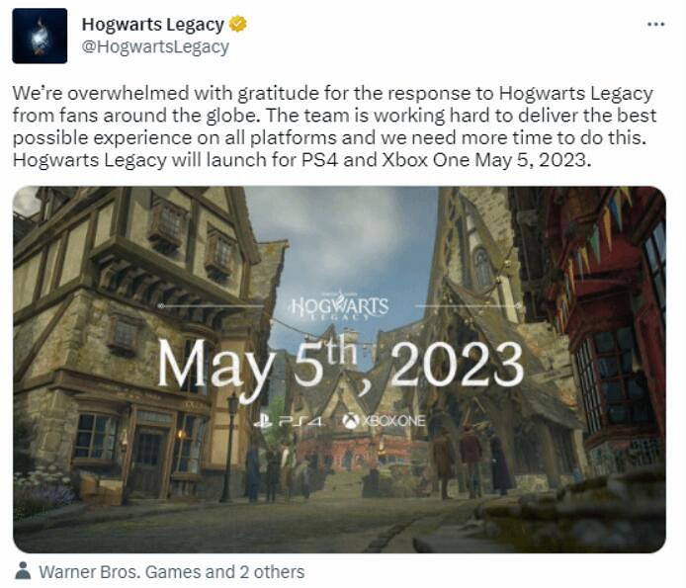
Task: Open the Warner Bros. Games and 2 others link
Action: click(x=172, y=571)
